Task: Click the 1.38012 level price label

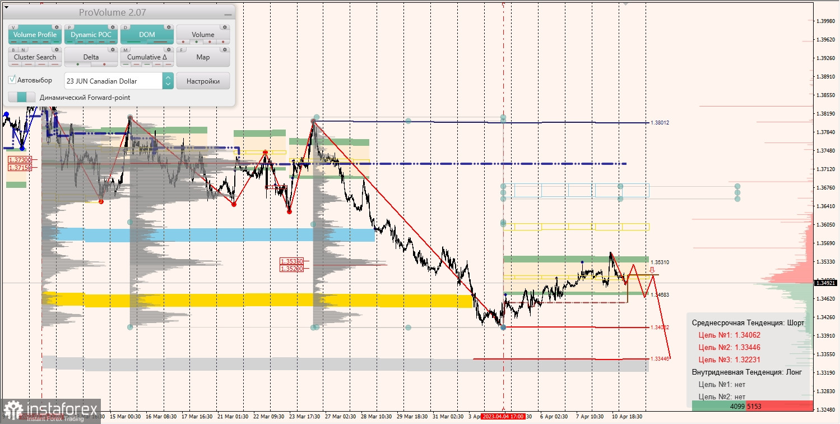Action: [x=661, y=122]
